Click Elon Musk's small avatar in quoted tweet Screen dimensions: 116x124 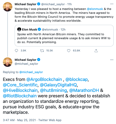[x=19, y=29]
